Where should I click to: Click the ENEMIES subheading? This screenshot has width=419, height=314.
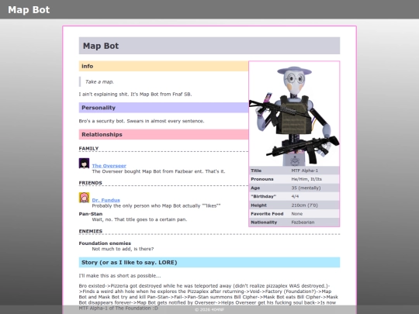point(91,231)
